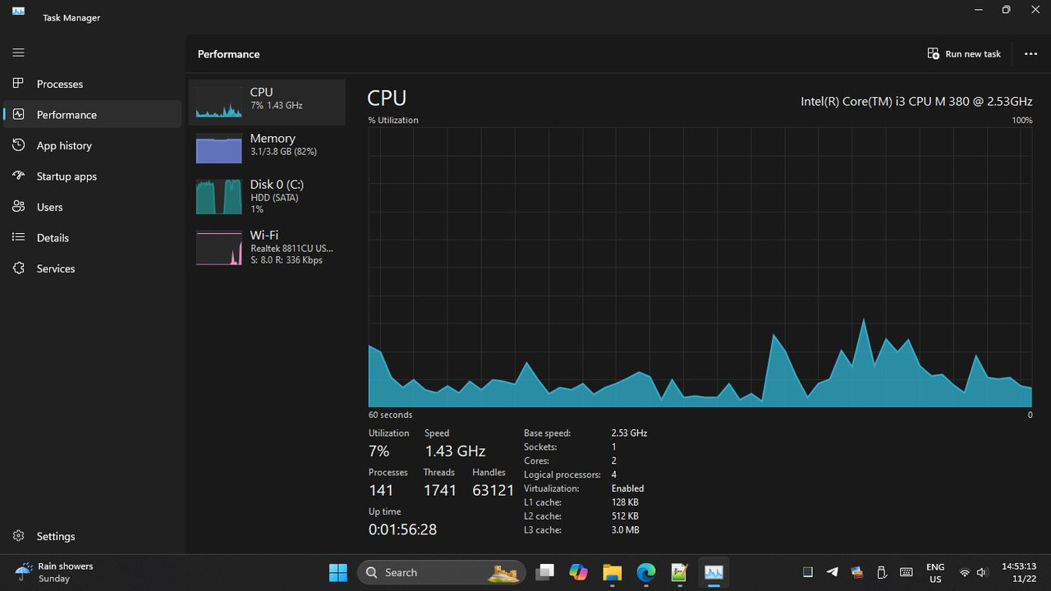Expand the navigation pane with the hamburger menu
The image size is (1051, 591).
coord(17,53)
